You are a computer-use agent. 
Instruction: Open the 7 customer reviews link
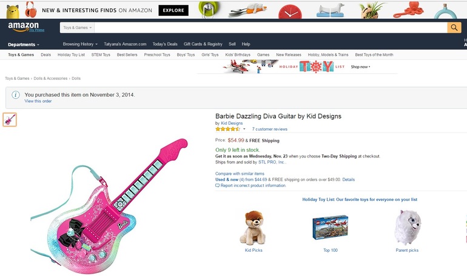[x=269, y=129]
